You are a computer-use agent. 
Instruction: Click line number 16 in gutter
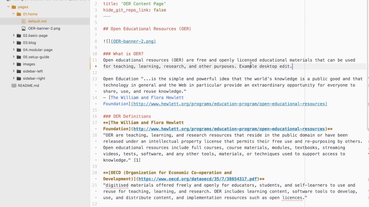(95, 116)
